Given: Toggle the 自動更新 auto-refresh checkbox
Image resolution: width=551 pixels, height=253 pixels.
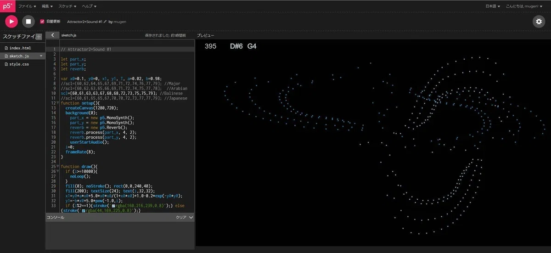Looking at the screenshot, I should click(42, 21).
